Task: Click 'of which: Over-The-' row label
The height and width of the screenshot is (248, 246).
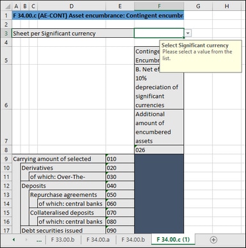Action: pos(67,177)
